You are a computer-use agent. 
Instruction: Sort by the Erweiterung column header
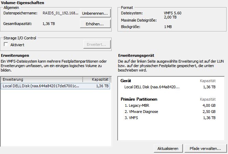click(42, 79)
